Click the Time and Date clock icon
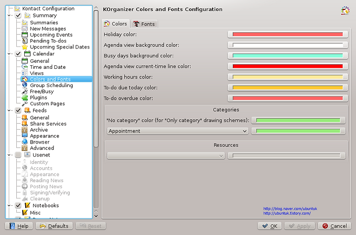Image resolution: width=356 pixels, height=235 pixels. (x=25, y=67)
